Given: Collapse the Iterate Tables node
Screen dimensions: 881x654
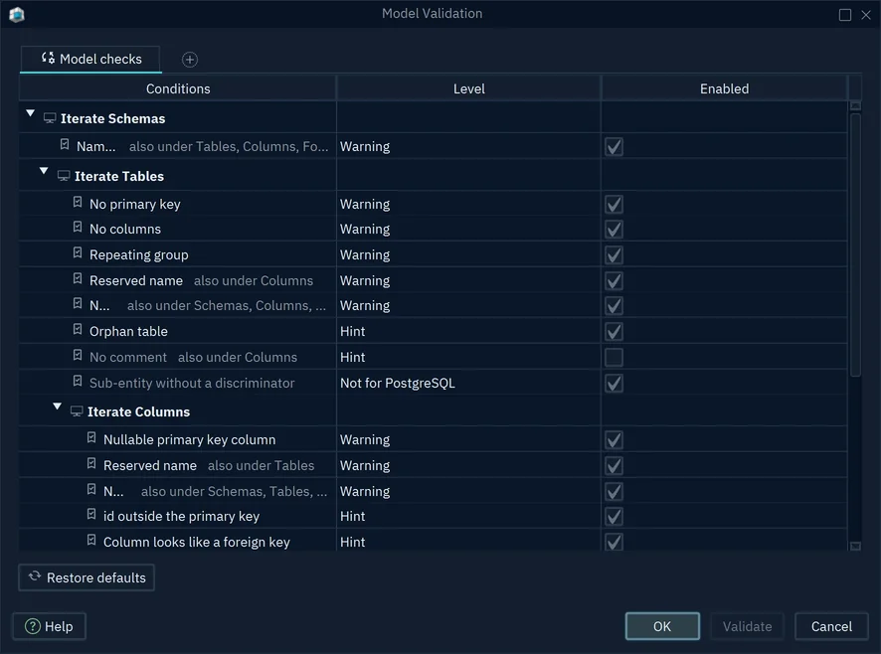Looking at the screenshot, I should (x=44, y=171).
